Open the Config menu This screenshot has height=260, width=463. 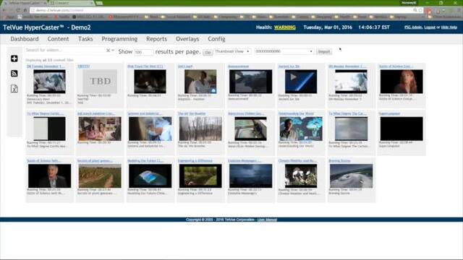click(216, 39)
